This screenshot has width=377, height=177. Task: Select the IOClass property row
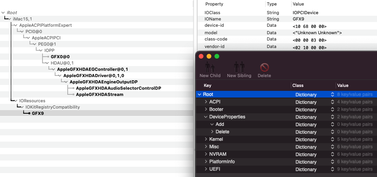pos(287,13)
